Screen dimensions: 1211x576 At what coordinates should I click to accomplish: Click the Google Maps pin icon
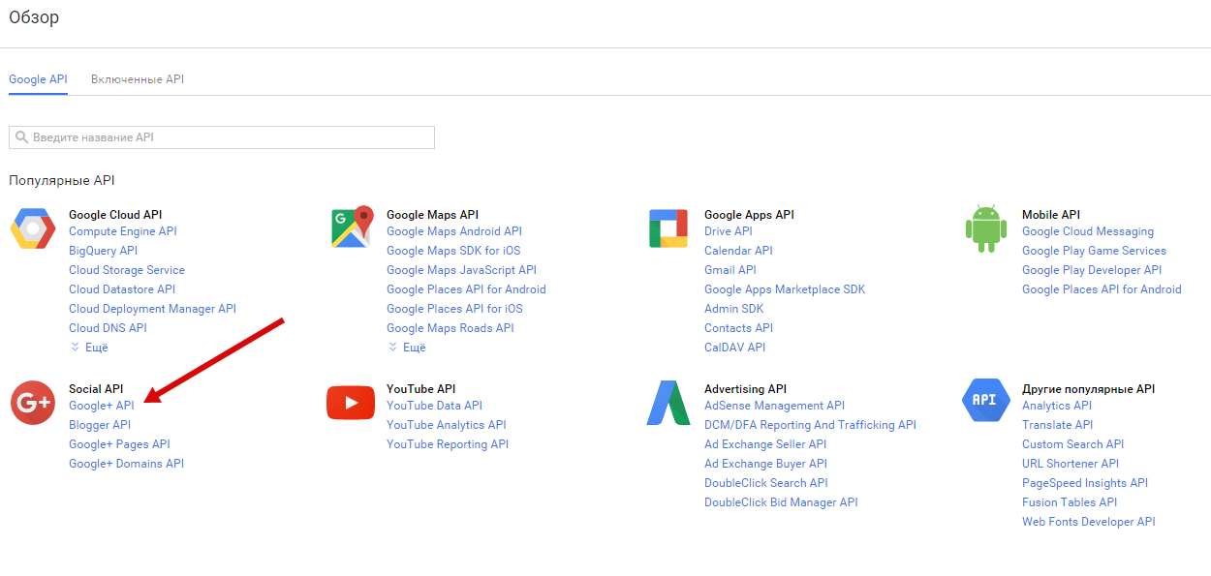point(351,228)
